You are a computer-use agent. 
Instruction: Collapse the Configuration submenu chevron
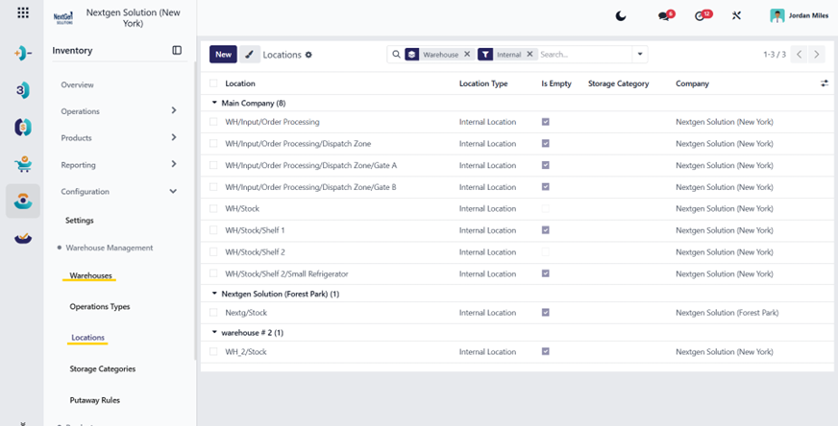point(173,191)
